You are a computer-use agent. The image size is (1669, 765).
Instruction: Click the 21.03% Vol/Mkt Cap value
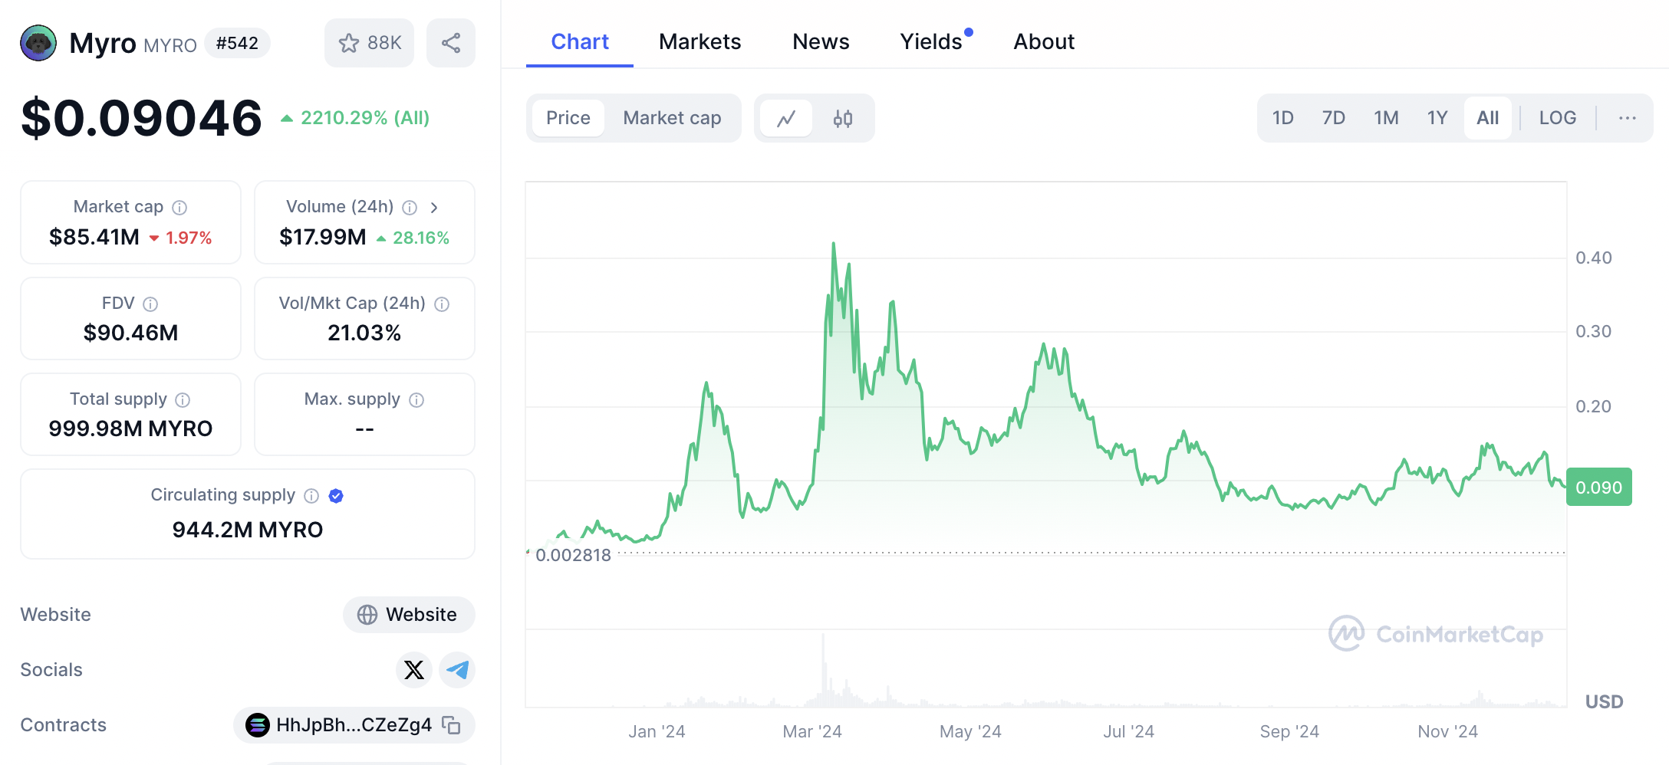click(364, 333)
